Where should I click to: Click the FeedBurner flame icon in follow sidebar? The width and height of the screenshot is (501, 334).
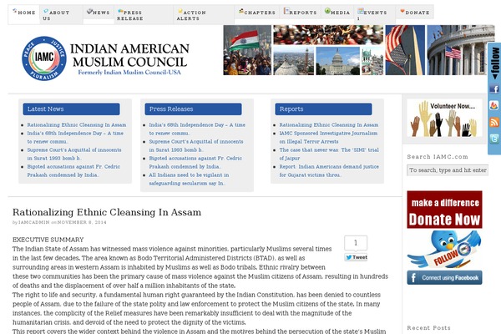point(494,106)
